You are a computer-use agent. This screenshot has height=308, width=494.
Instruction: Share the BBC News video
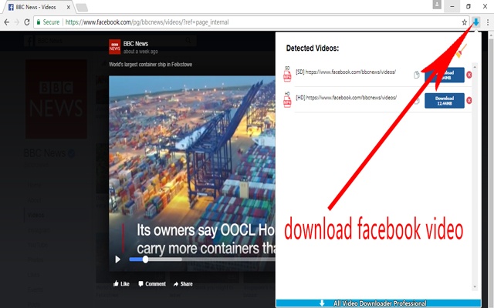183,284
